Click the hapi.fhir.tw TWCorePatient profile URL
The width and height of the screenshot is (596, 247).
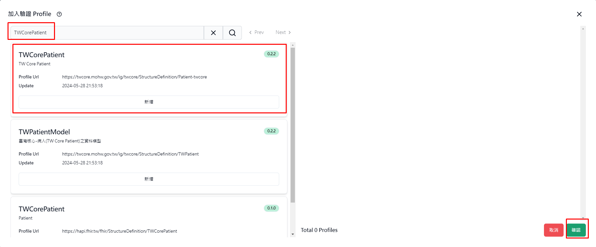pos(119,231)
